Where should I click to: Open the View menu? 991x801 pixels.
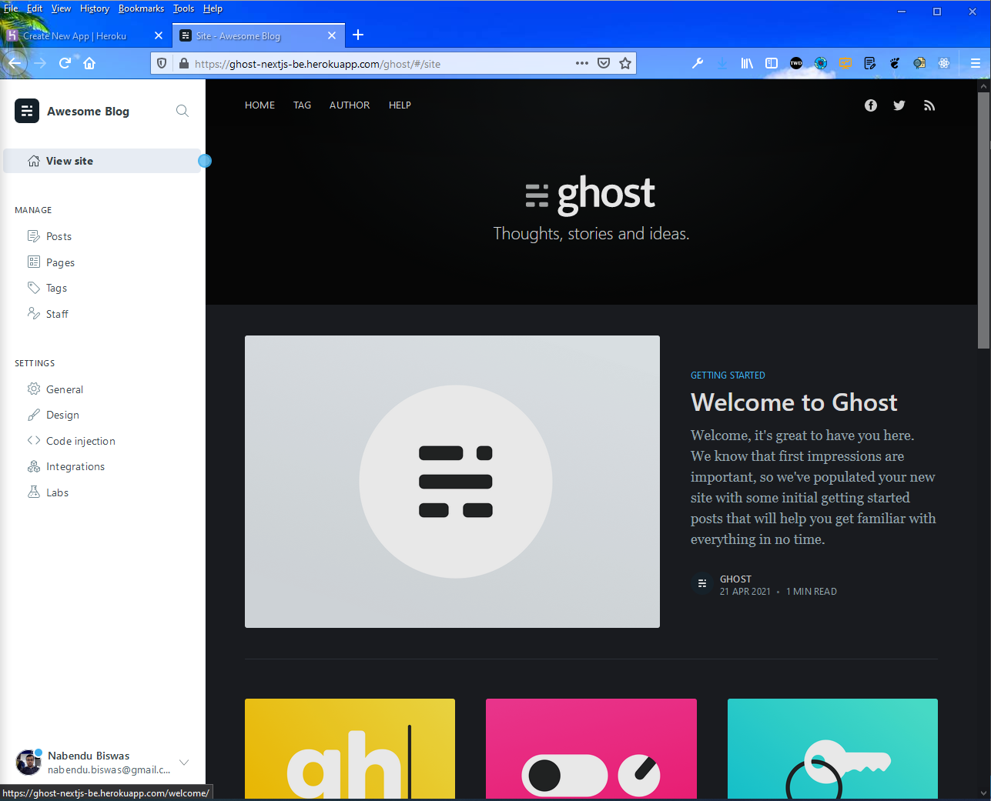(61, 8)
